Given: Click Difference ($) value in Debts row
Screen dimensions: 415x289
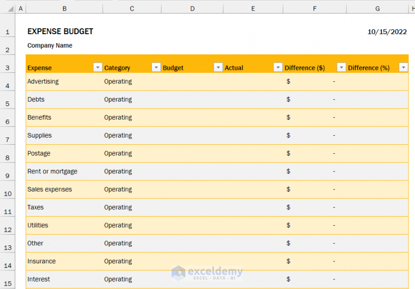Looking at the screenshot, I should (x=314, y=100).
